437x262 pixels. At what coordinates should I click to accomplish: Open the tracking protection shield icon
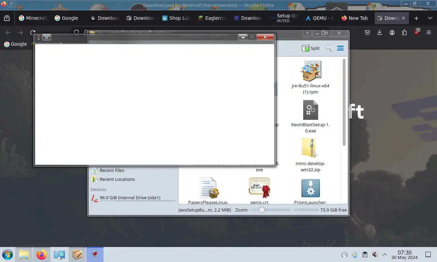pos(76,32)
